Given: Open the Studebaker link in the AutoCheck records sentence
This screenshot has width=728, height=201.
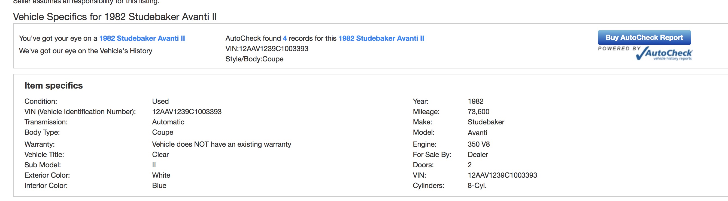Looking at the screenshot, I should 381,38.
